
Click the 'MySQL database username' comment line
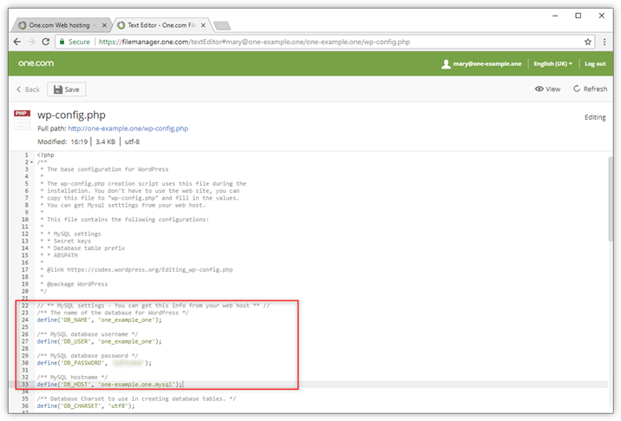coord(88,334)
